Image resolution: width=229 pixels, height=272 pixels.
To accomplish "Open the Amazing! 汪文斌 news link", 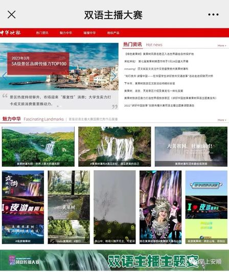I will (156, 69).
